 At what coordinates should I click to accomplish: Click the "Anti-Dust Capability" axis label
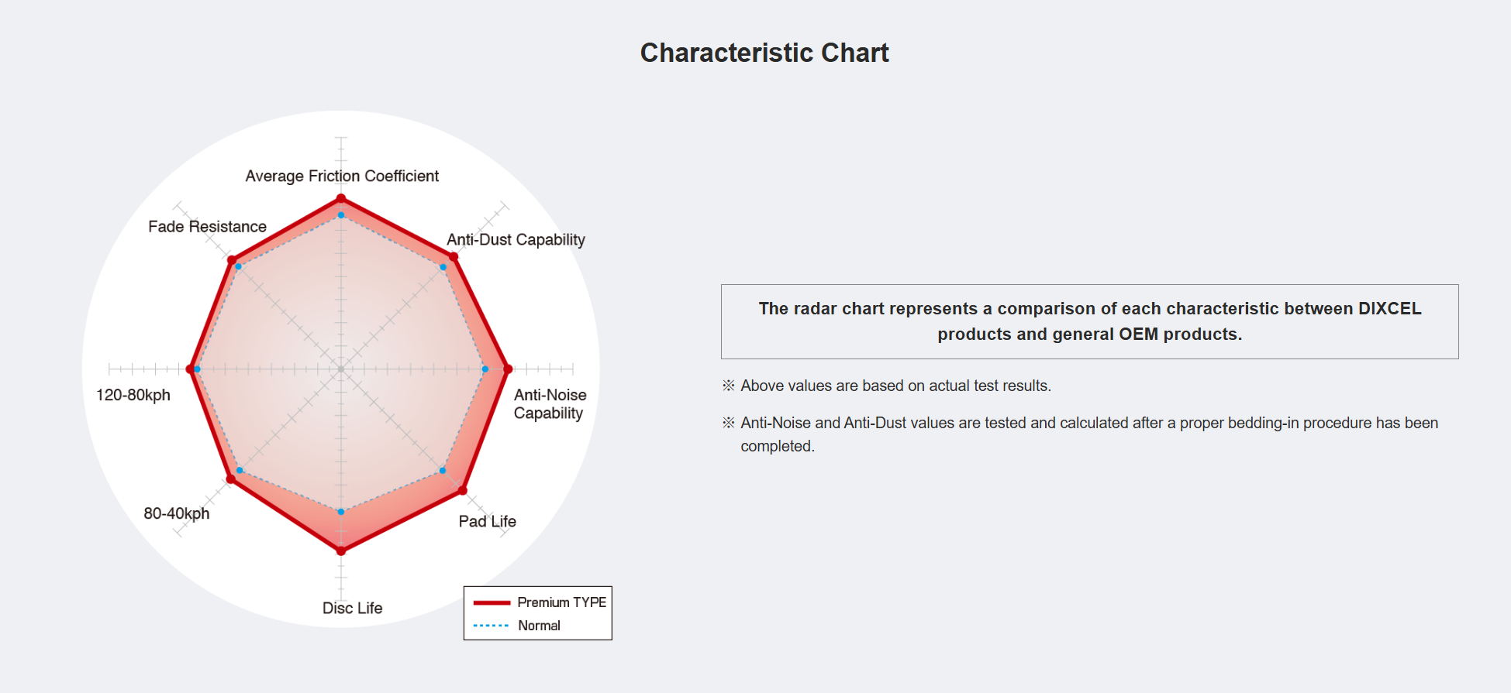516,239
